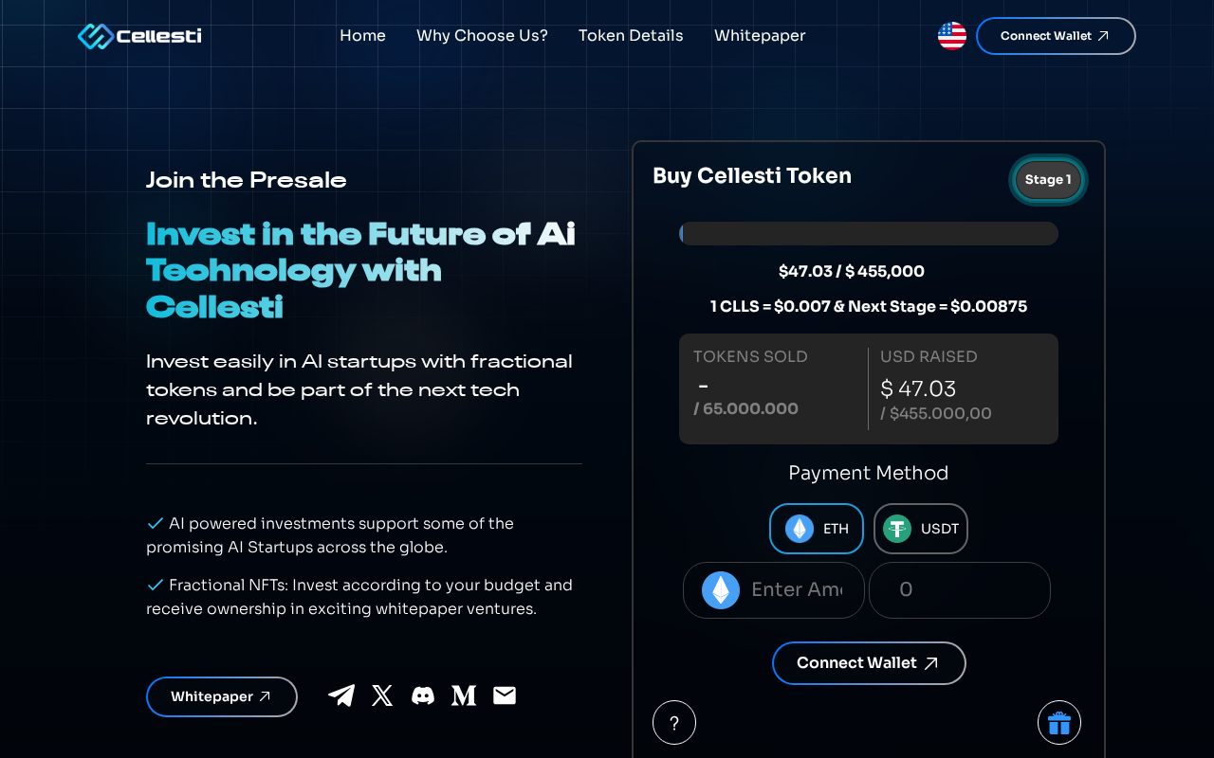Navigate to Token Details in navbar

tap(631, 36)
